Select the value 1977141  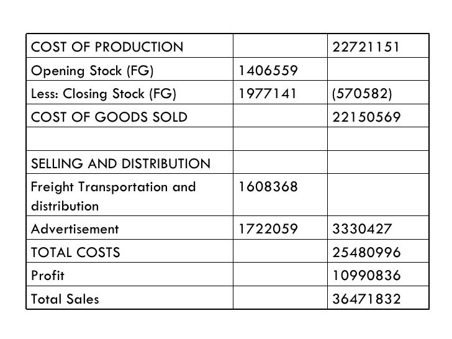pyautogui.click(x=268, y=94)
